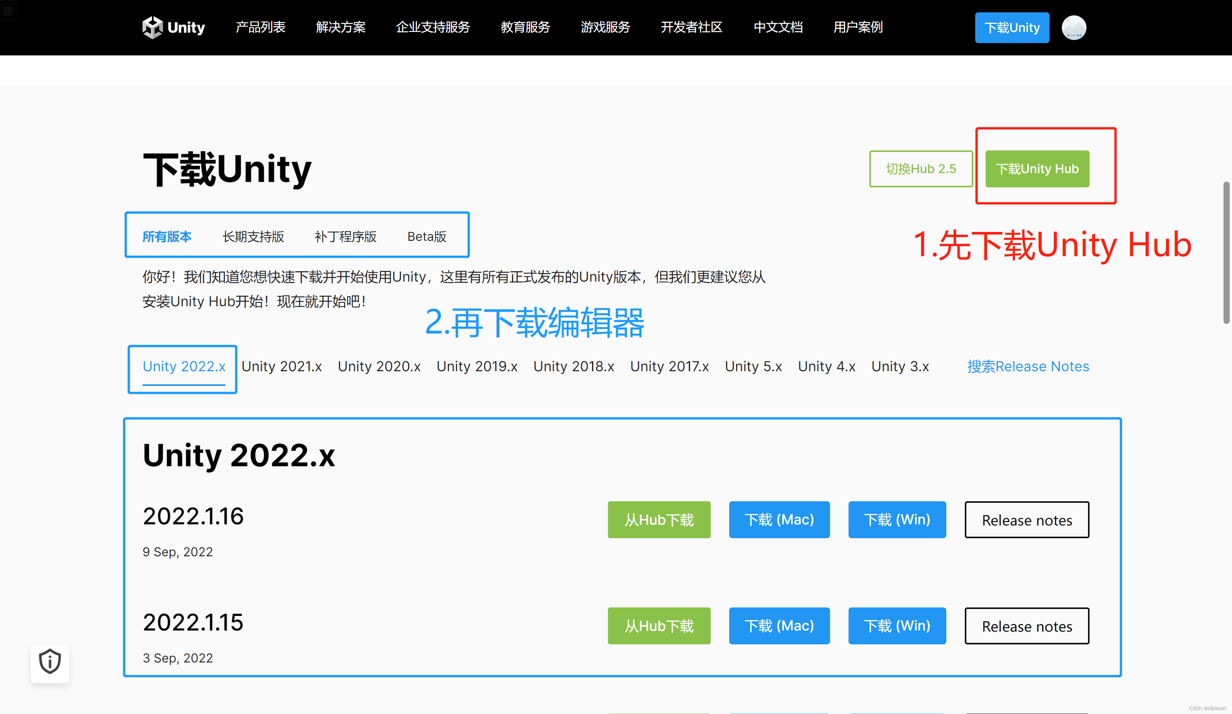Click the privacy shield icon

pos(50,662)
